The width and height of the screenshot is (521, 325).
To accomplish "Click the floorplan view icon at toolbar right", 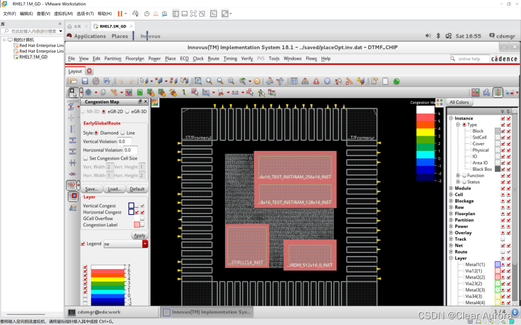I will click(476, 92).
